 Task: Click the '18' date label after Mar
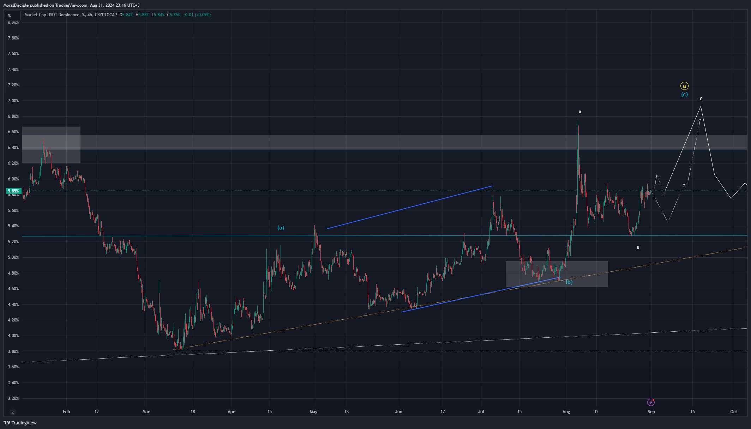[193, 412]
